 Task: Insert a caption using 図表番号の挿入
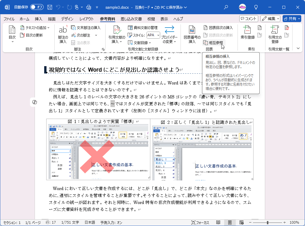pos(192,34)
